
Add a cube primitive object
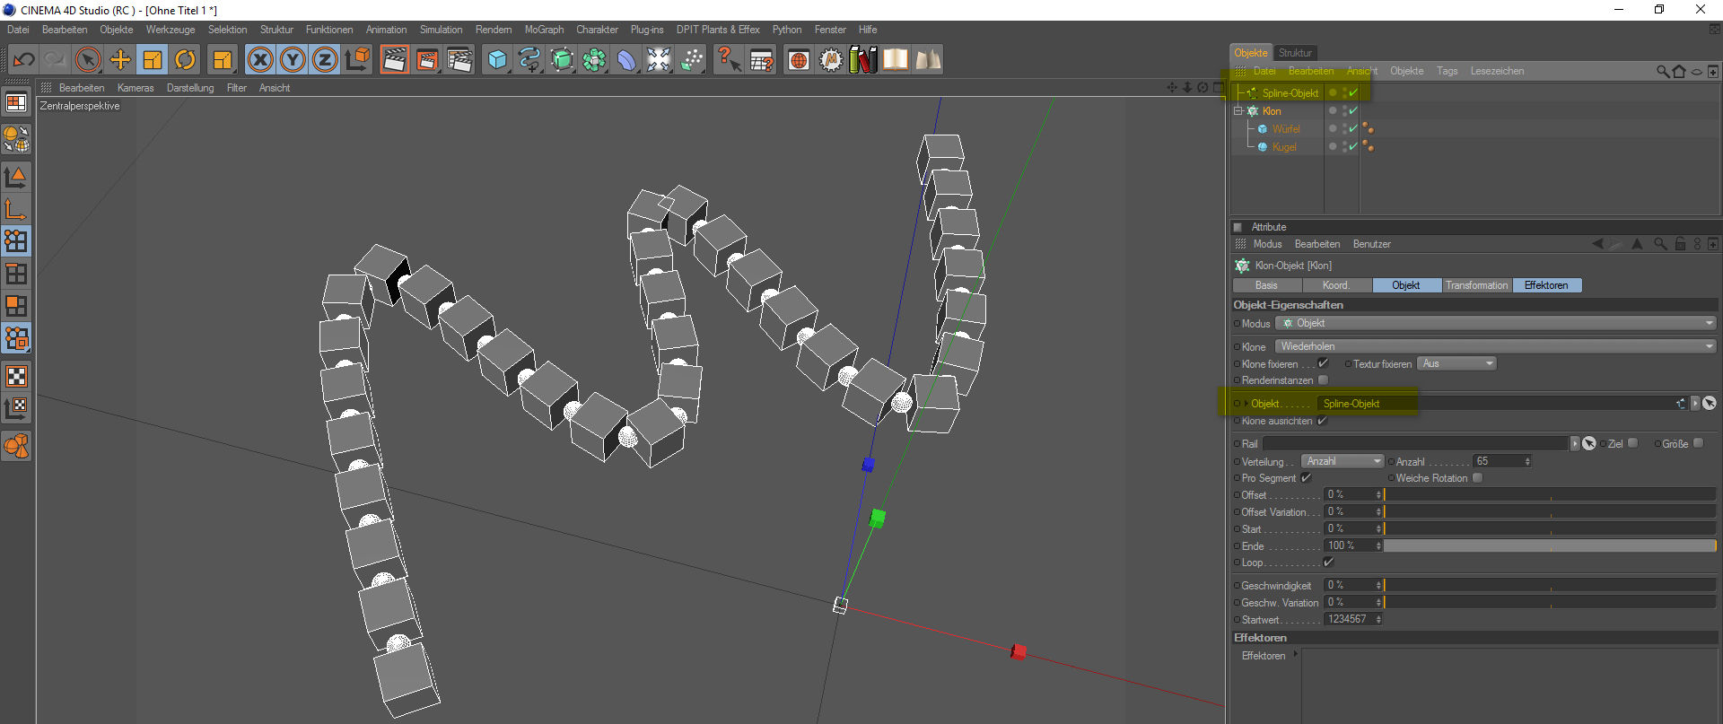click(x=497, y=60)
